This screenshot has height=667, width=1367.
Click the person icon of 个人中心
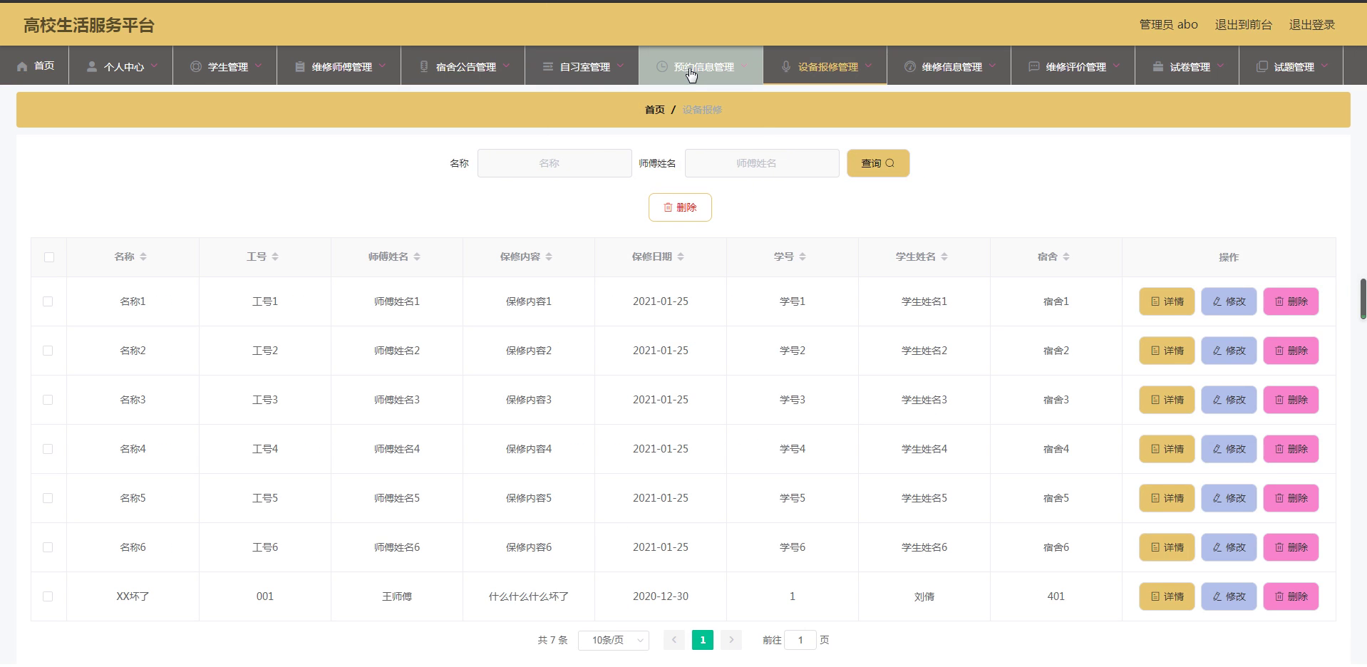92,66
